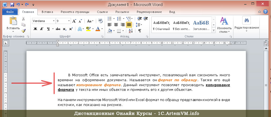Image resolution: width=271 pixels, height=117 pixels.
Task: Clear formatting with the eraser icon
Action: (100, 21)
